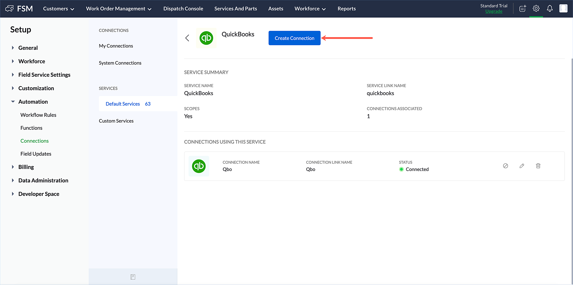Click the back arrow beside QuickBooks logo
Screen dimensions: 573x285
pyautogui.click(x=187, y=38)
